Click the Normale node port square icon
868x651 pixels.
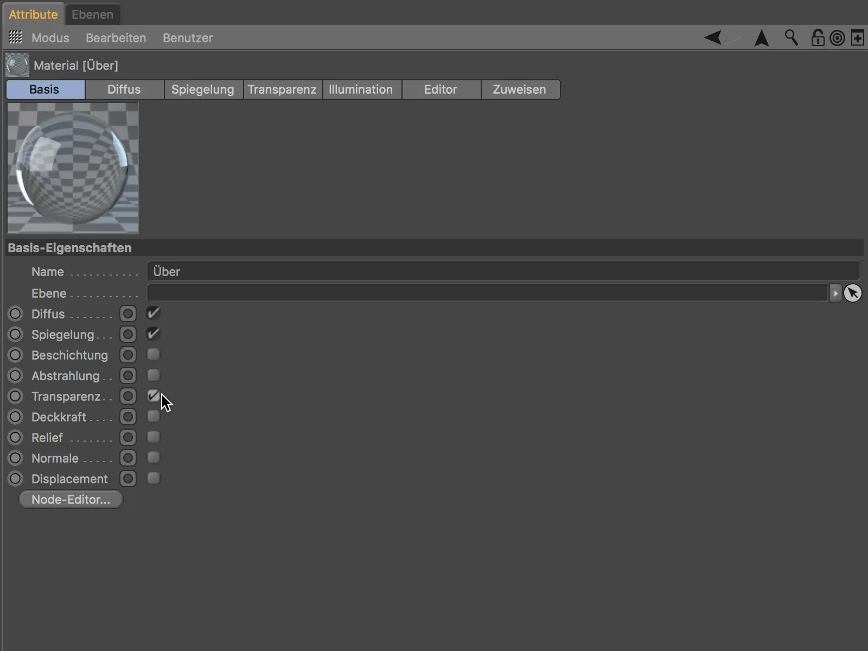128,458
